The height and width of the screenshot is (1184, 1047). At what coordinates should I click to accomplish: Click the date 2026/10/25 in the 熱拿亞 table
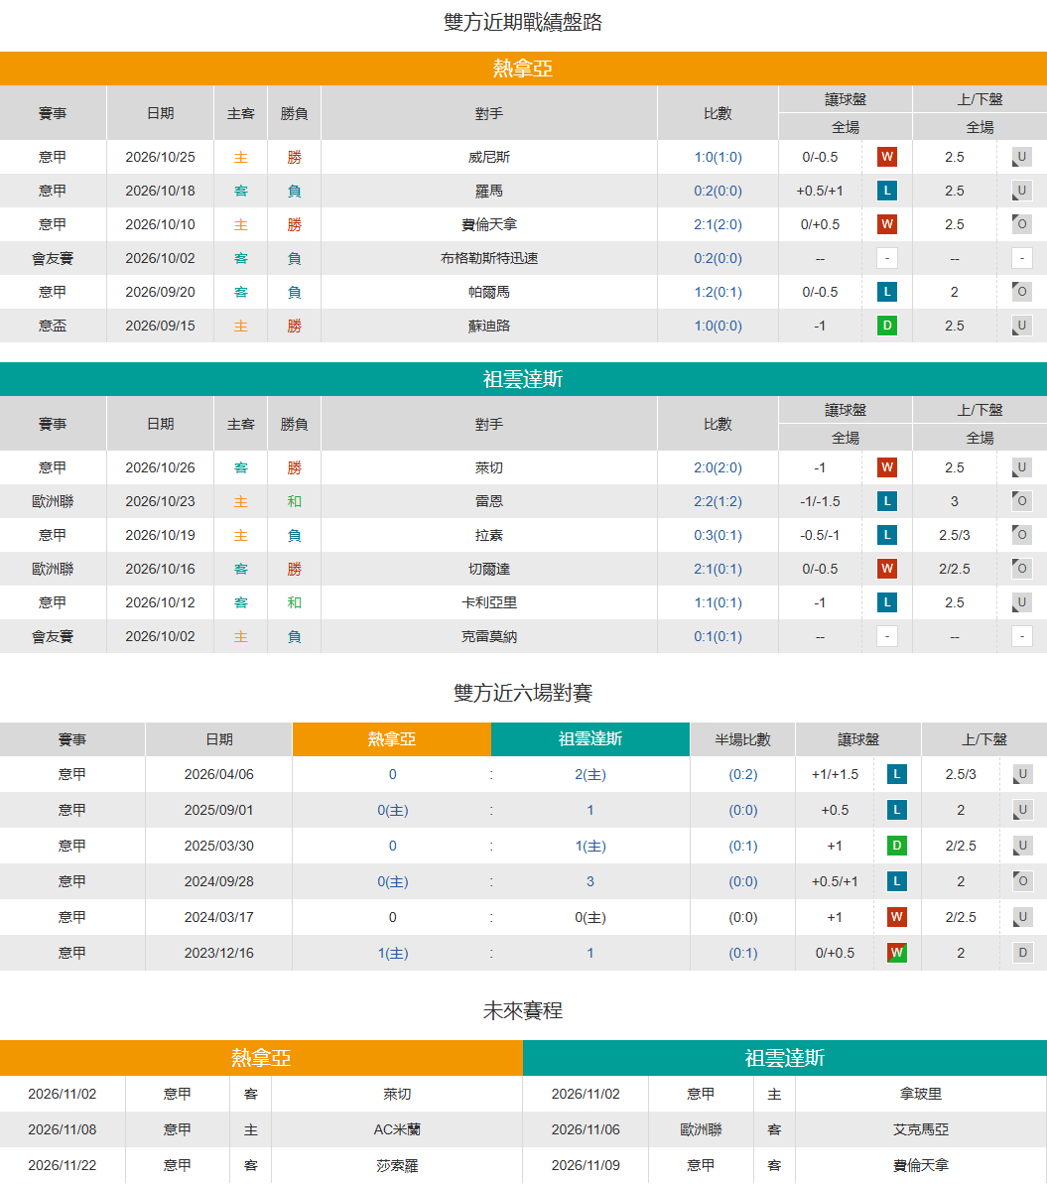tap(160, 157)
